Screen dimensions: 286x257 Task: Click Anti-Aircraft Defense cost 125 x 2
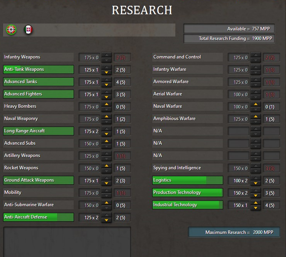click(90, 217)
